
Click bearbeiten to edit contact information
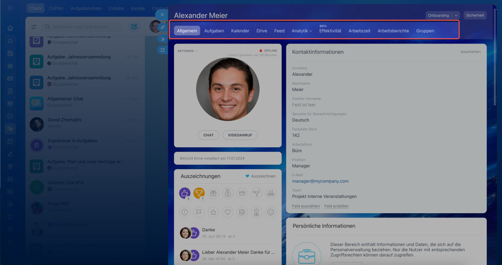470,52
